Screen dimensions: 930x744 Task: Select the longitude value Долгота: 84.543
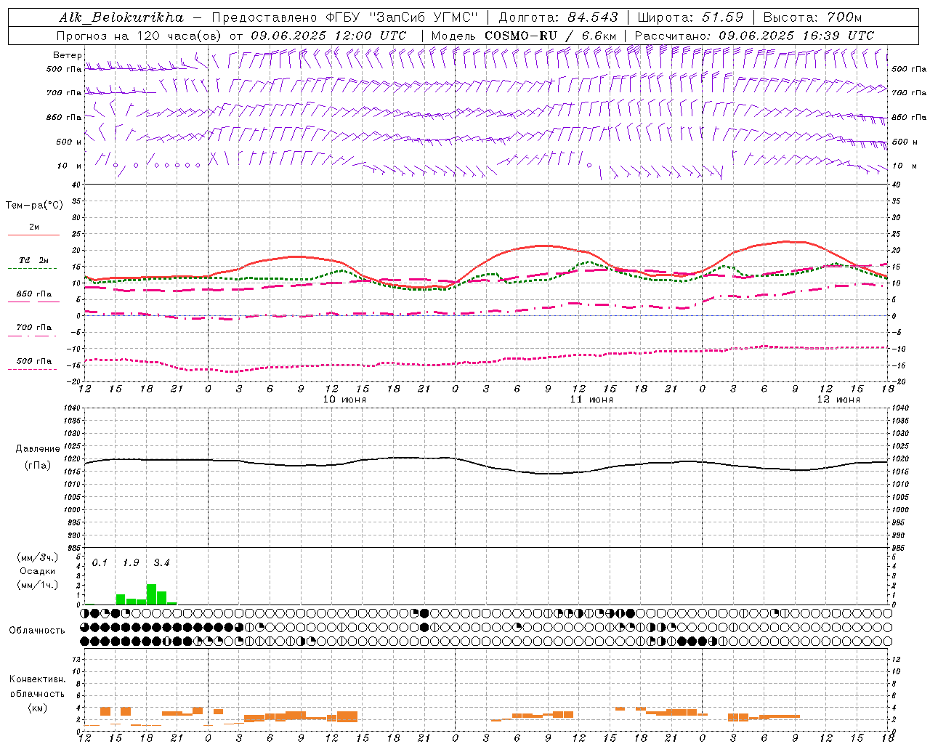click(x=558, y=17)
